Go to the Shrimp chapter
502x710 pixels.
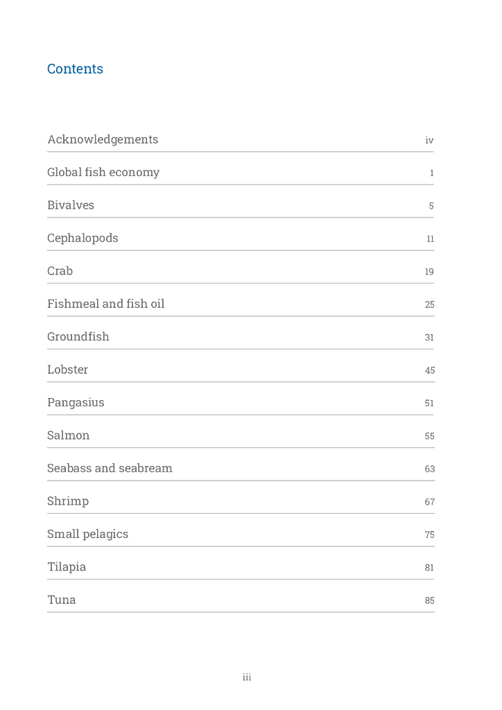coord(68,501)
